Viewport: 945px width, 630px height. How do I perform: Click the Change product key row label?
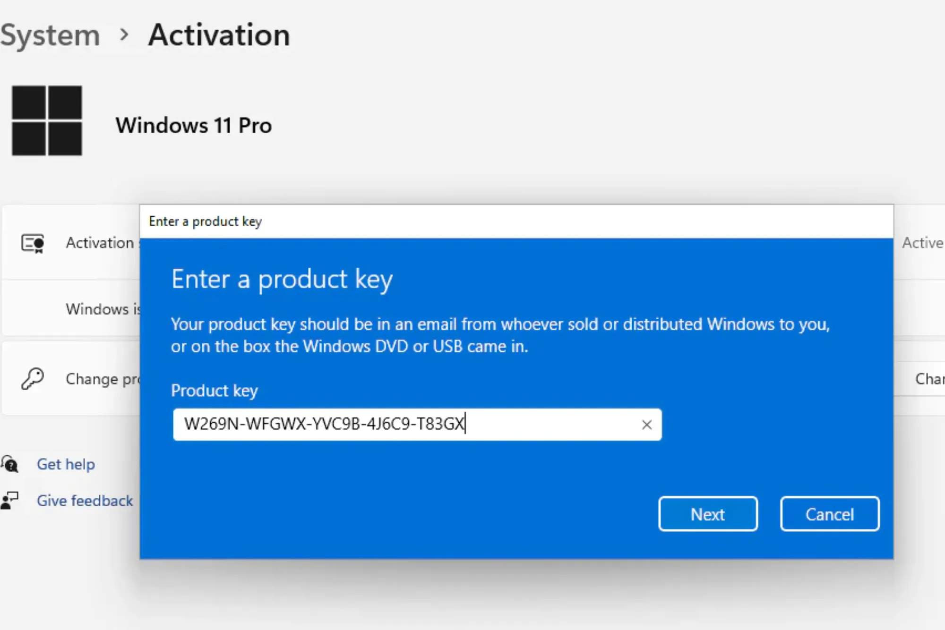coord(103,379)
